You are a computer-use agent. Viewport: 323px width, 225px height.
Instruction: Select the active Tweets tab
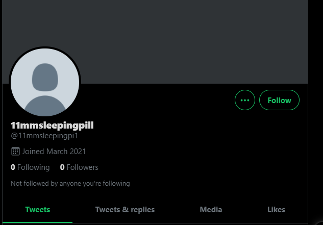click(x=37, y=210)
